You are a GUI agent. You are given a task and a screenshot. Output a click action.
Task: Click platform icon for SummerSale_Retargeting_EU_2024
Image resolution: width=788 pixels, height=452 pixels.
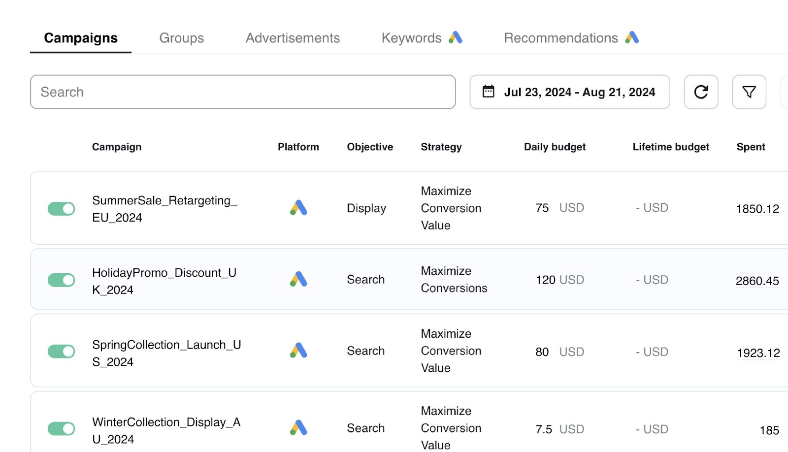click(298, 208)
